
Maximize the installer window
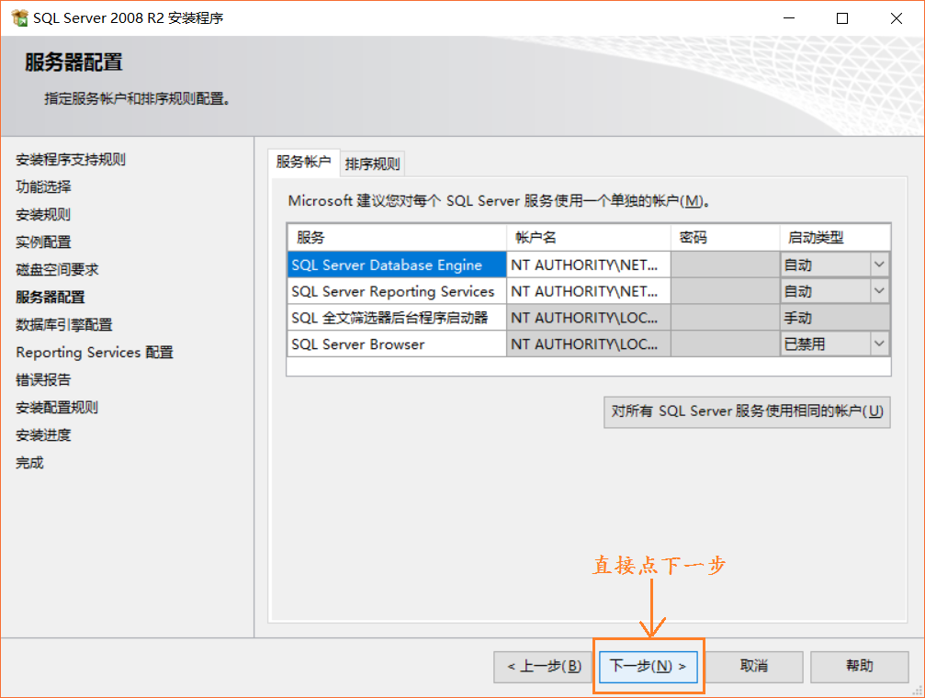(842, 18)
